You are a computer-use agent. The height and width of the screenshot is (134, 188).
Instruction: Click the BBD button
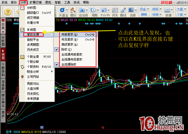tap(144, 14)
